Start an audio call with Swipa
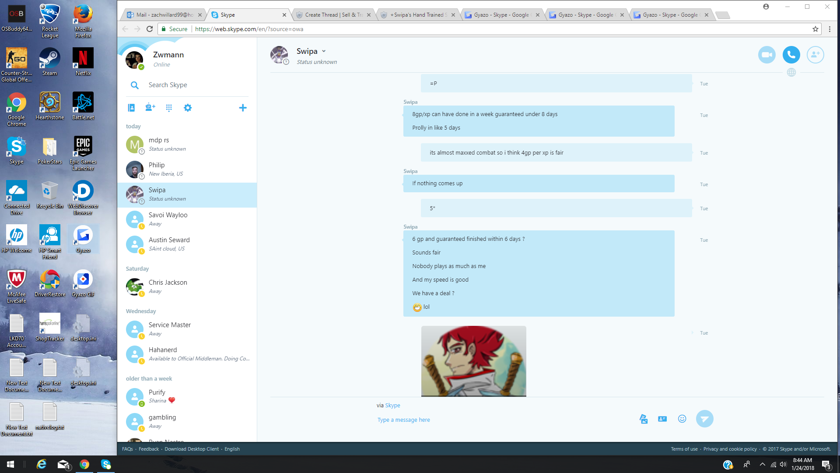The image size is (840, 473). coord(791,55)
